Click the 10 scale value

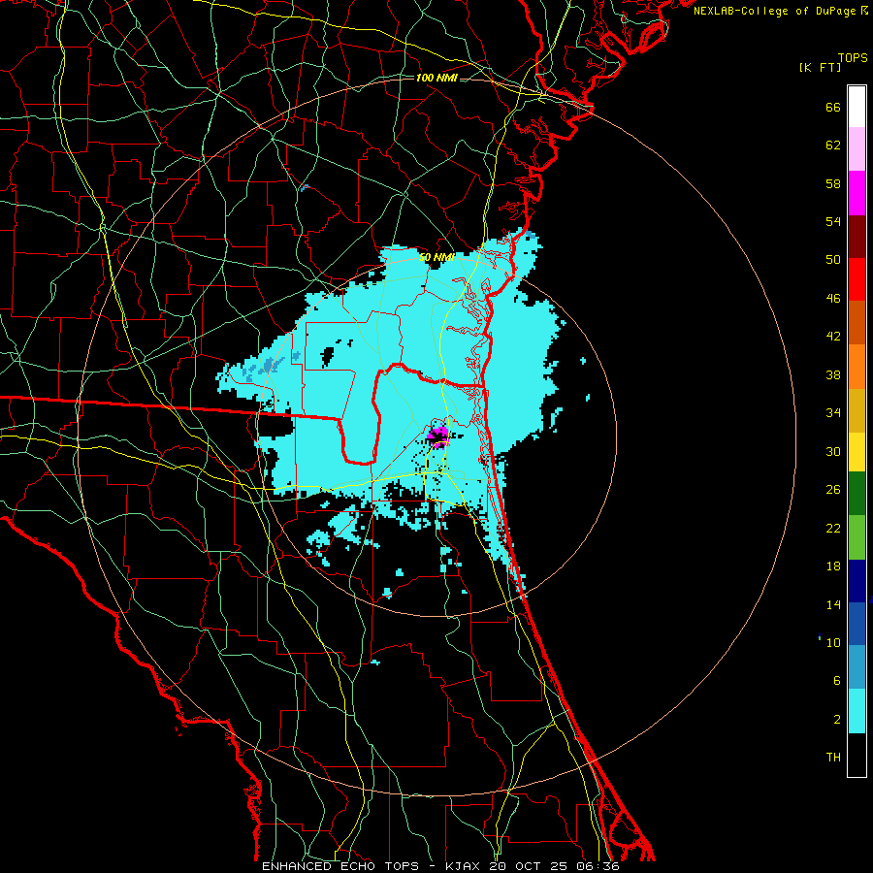[x=833, y=643]
